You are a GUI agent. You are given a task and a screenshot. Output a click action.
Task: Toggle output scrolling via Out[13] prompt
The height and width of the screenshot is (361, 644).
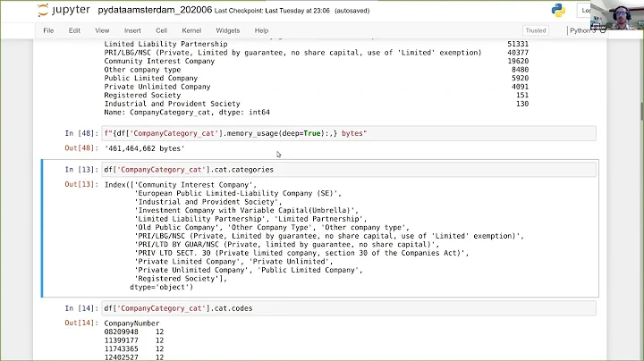coord(80,185)
